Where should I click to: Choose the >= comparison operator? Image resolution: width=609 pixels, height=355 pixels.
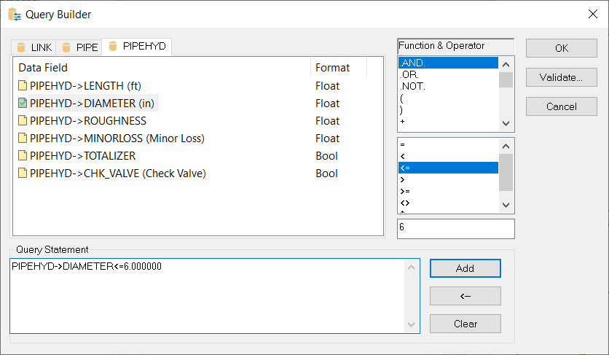click(404, 191)
